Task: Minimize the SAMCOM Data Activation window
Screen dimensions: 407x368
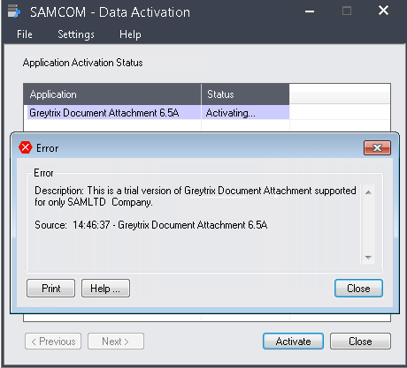Action: (x=310, y=11)
